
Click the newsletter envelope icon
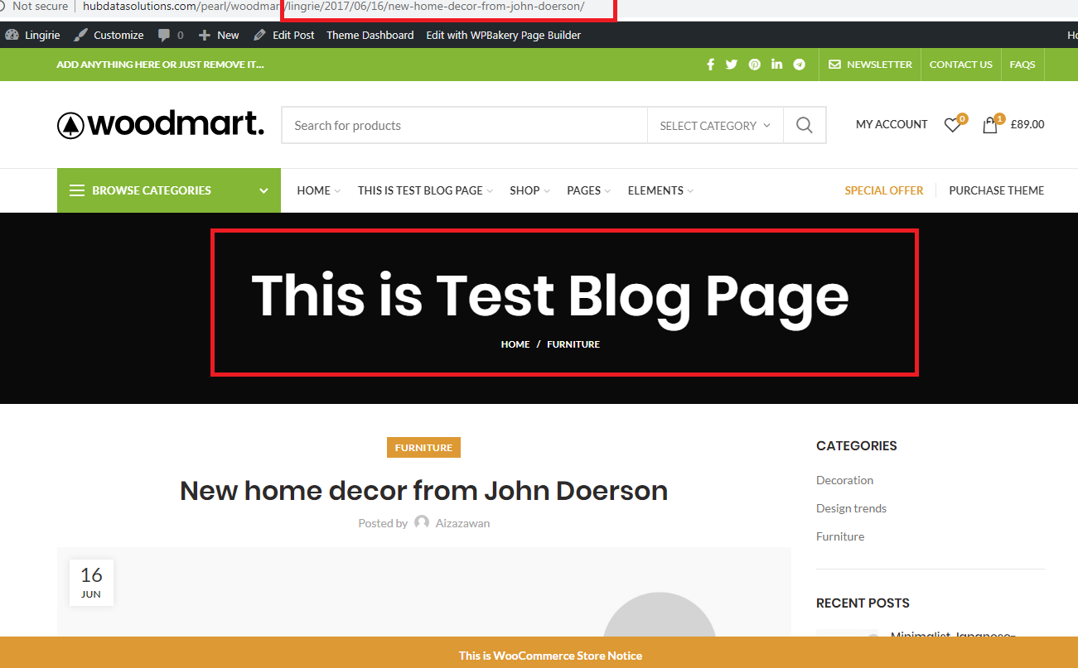tap(834, 65)
